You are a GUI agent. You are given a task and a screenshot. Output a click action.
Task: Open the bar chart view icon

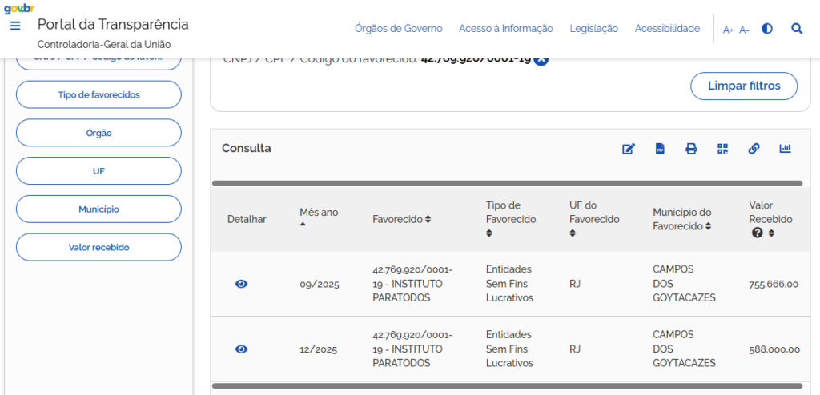[785, 149]
